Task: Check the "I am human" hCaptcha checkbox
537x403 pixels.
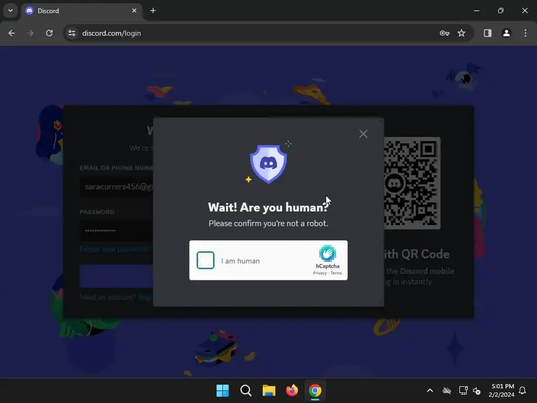Action: (206, 260)
